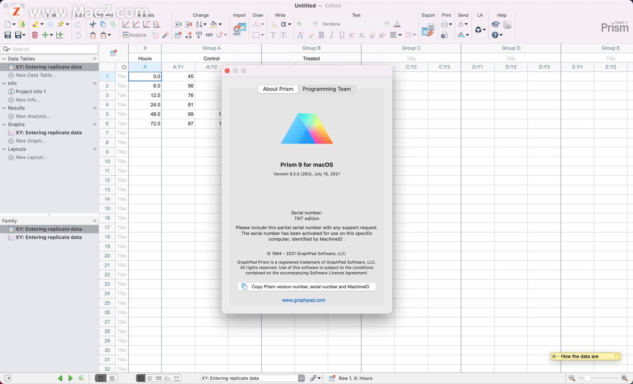Screen dimensions: 633x384
Task: Show the info sheet view in status bar
Action: click(150, 378)
